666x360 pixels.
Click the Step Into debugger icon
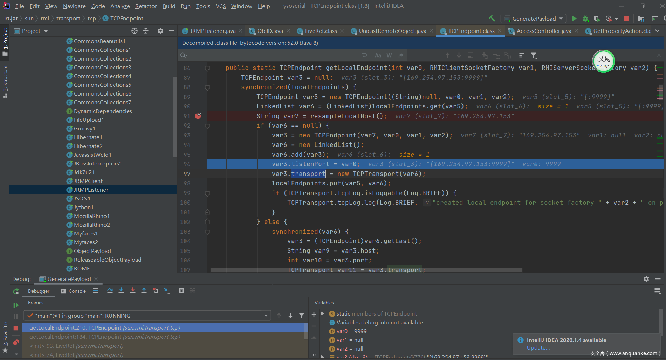coord(121,291)
